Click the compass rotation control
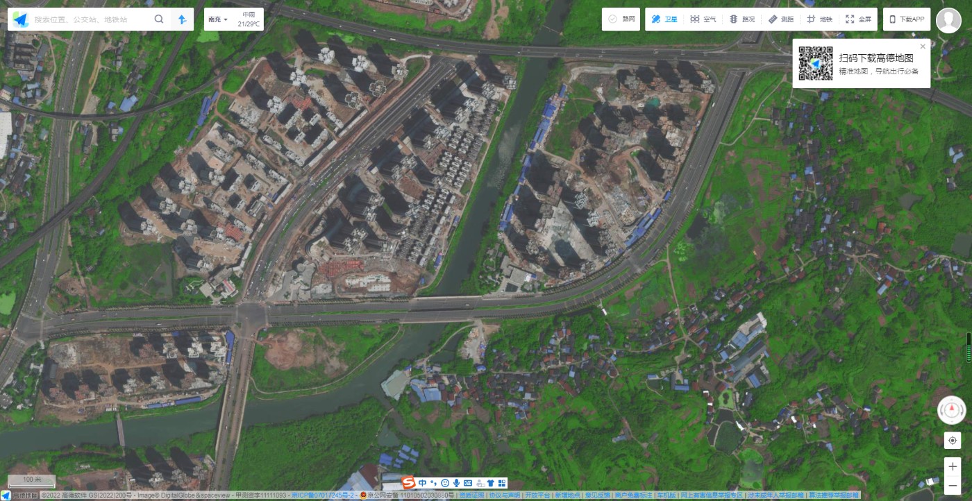The image size is (972, 501). tap(952, 410)
